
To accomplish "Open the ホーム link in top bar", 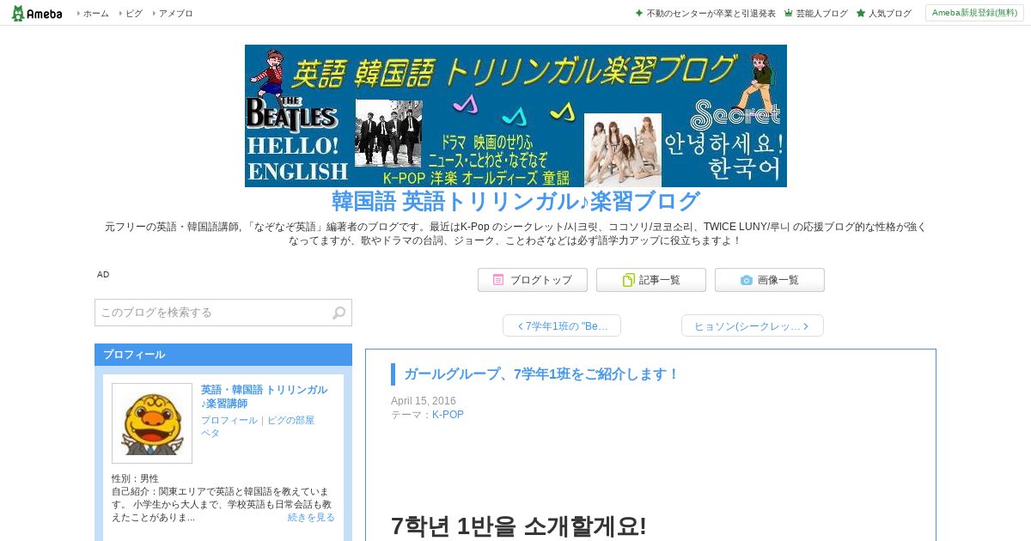I will click(95, 14).
